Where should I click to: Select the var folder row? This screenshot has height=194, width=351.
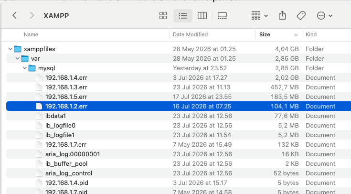[x=179, y=58]
